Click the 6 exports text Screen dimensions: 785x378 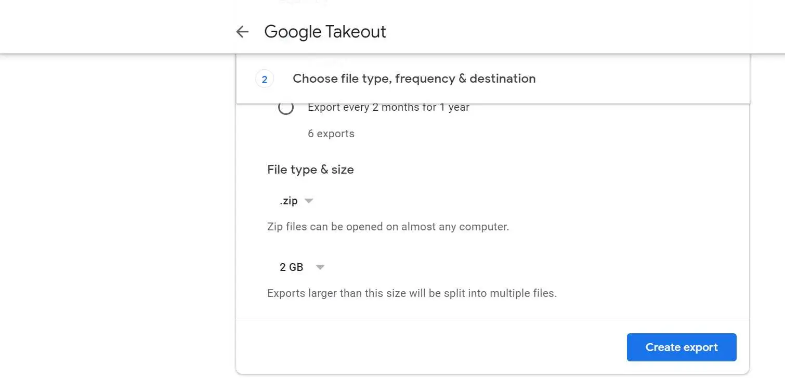(331, 134)
